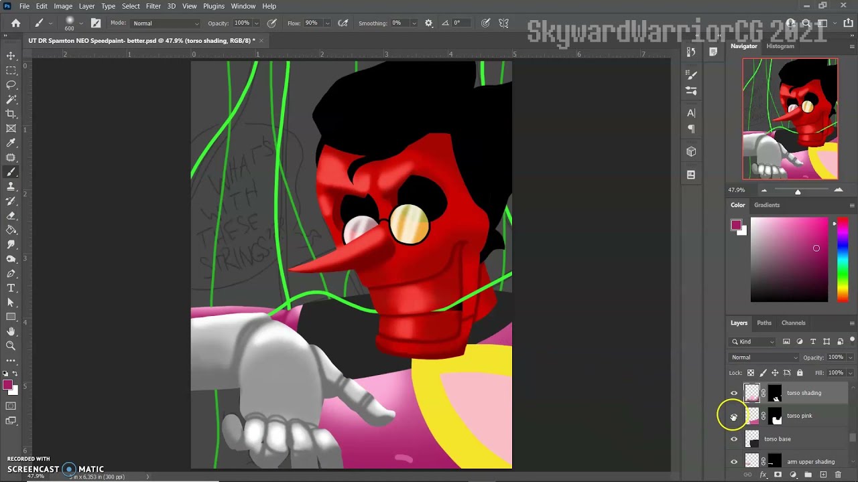Switch to the Paths tab
This screenshot has width=858, height=482.
(764, 323)
